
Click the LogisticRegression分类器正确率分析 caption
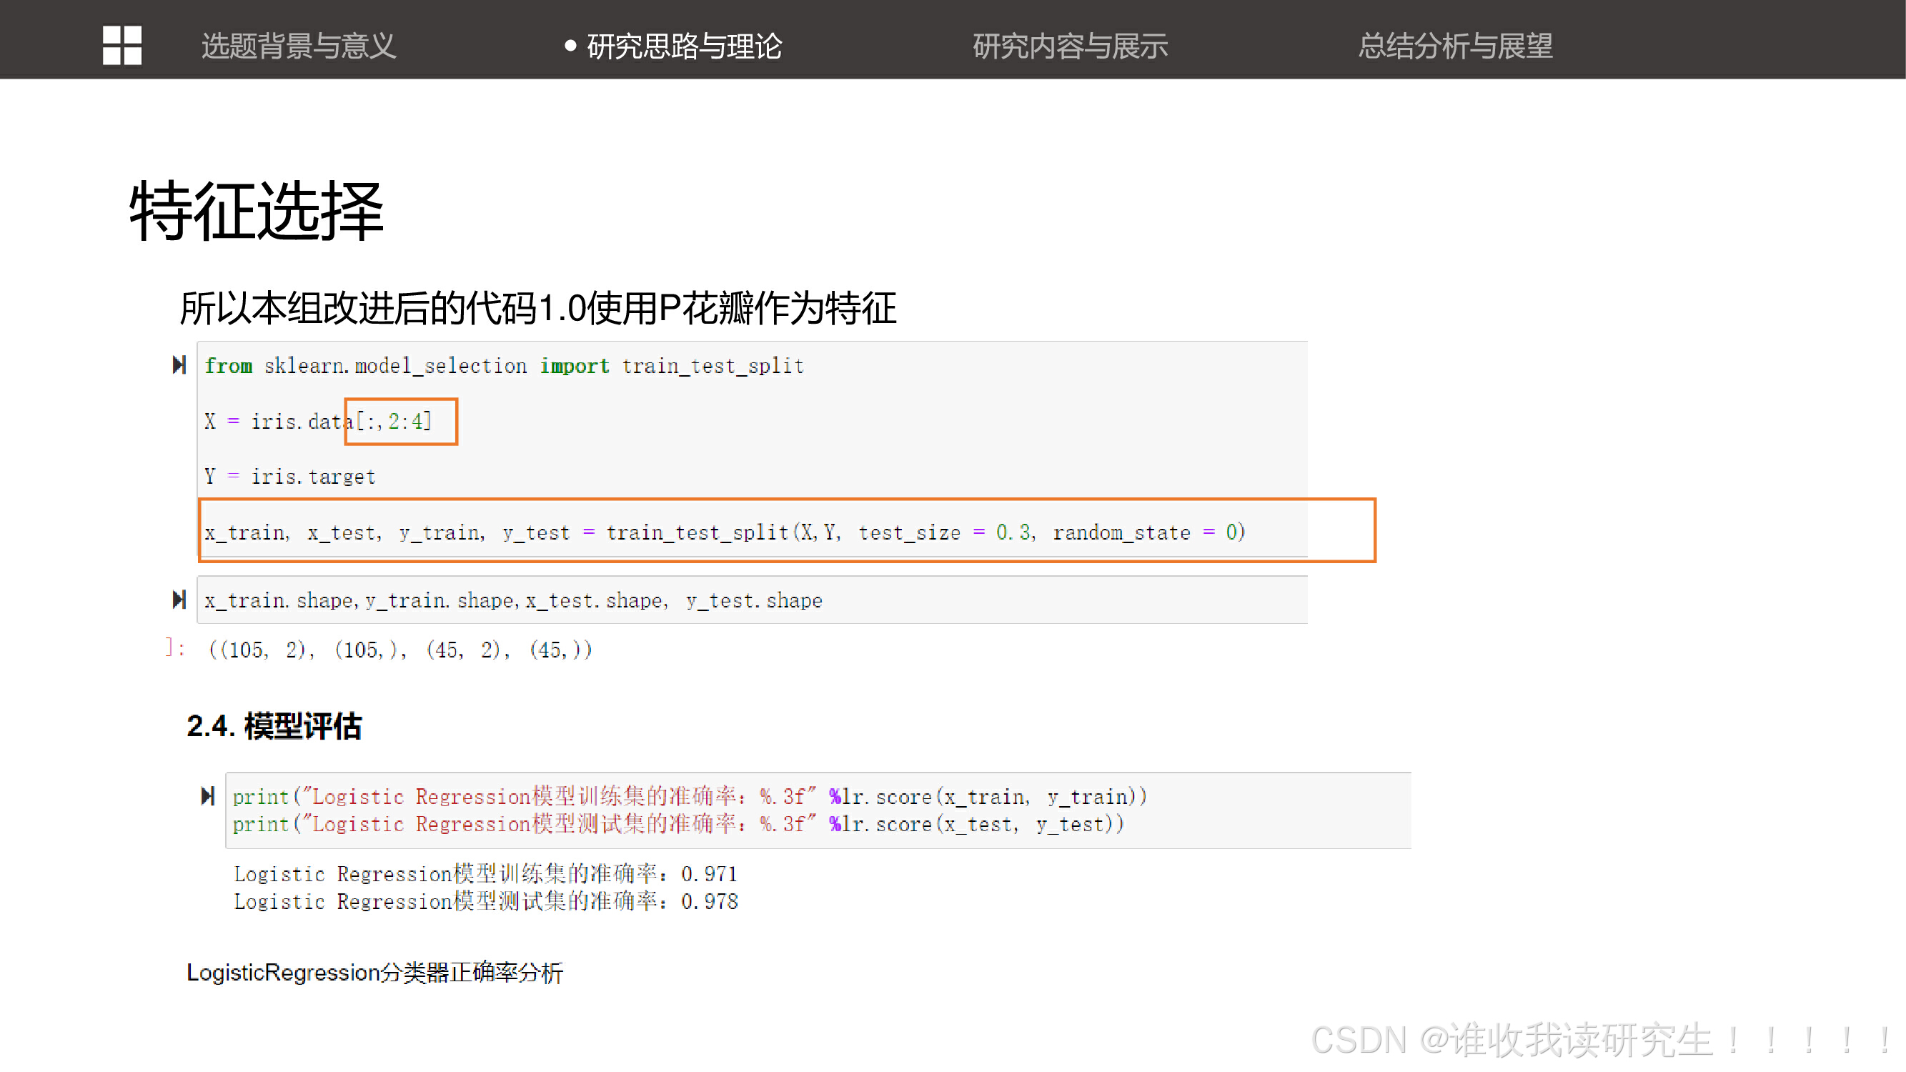pyautogui.click(x=374, y=972)
